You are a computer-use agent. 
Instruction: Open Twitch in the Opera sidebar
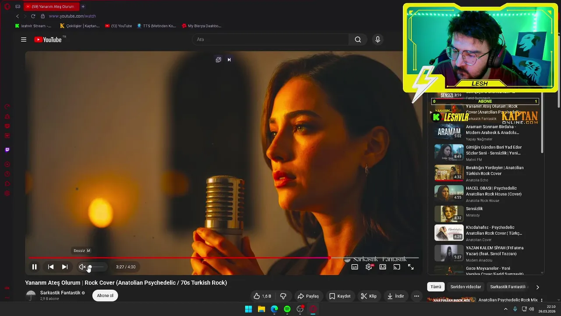click(x=7, y=150)
